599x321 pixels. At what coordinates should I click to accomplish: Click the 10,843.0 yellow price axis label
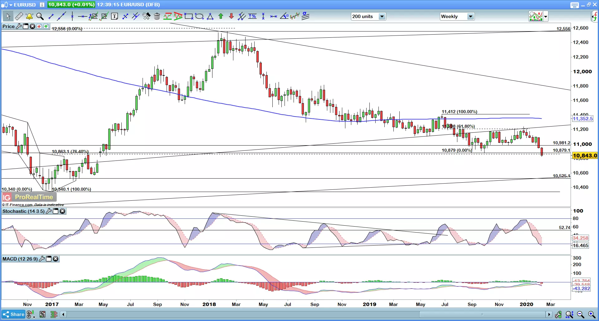coord(585,156)
